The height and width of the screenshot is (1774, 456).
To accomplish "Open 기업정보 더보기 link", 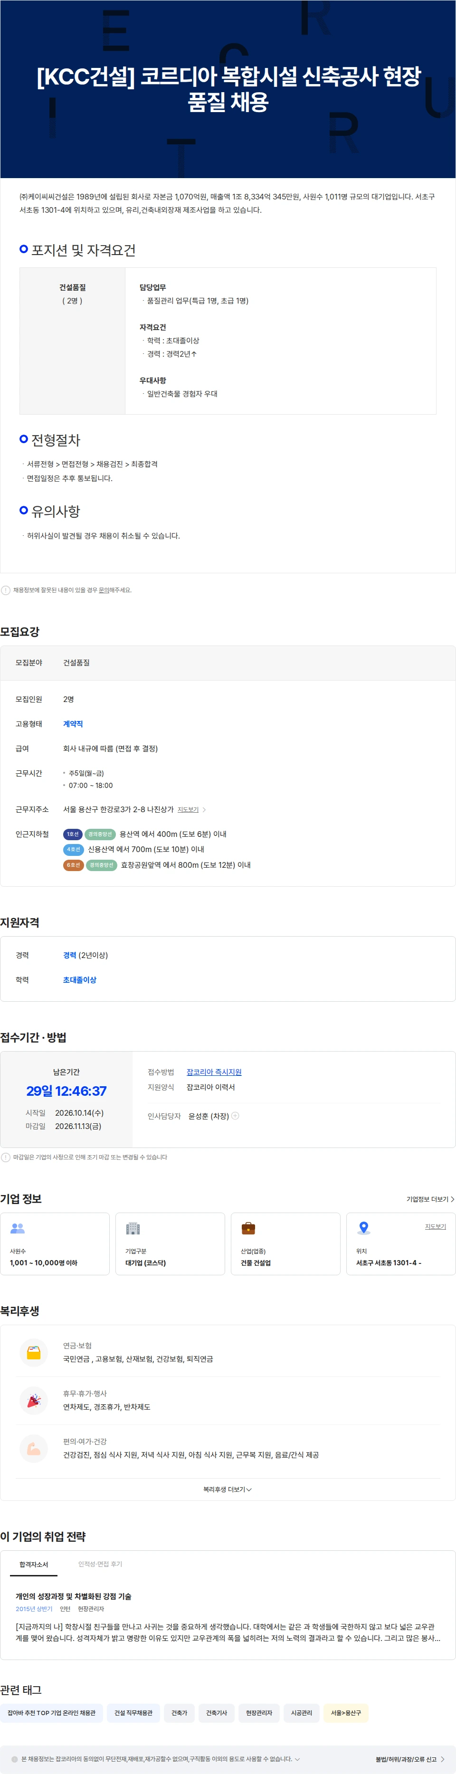I will tap(430, 1200).
